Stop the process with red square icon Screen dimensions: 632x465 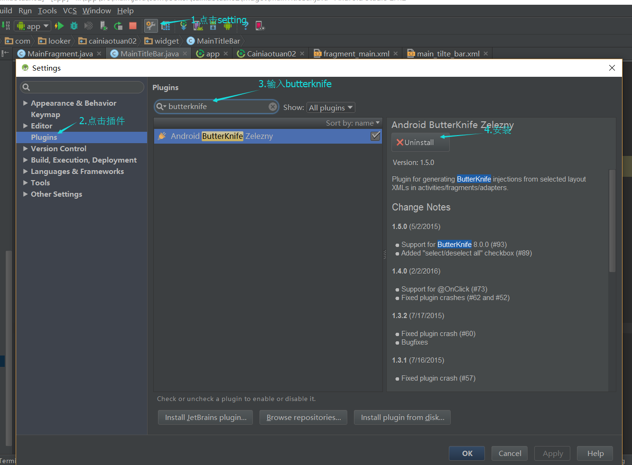(133, 26)
